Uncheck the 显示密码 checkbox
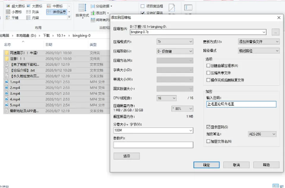The height and width of the screenshot is (188, 285). click(208, 127)
